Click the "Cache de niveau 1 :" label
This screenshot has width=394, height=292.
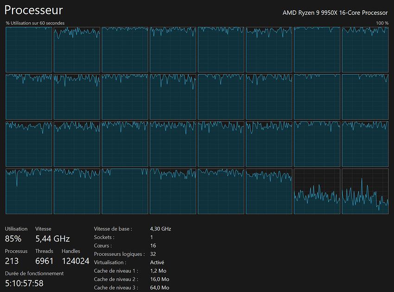coord(116,271)
